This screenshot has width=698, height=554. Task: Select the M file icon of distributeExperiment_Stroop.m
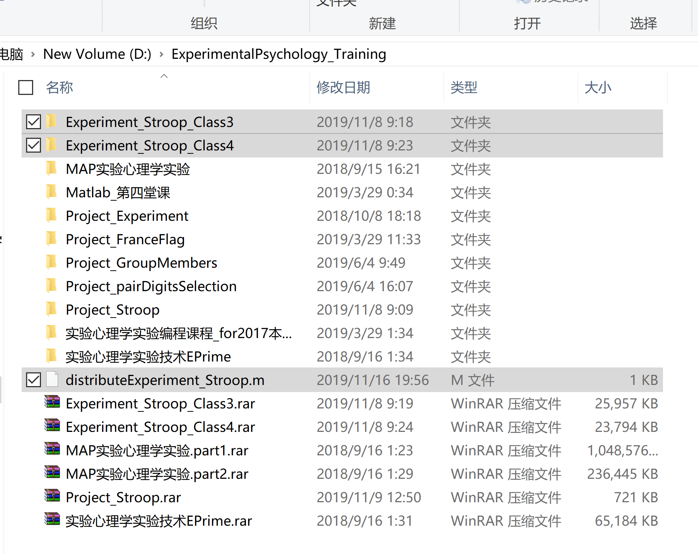pyautogui.click(x=52, y=380)
